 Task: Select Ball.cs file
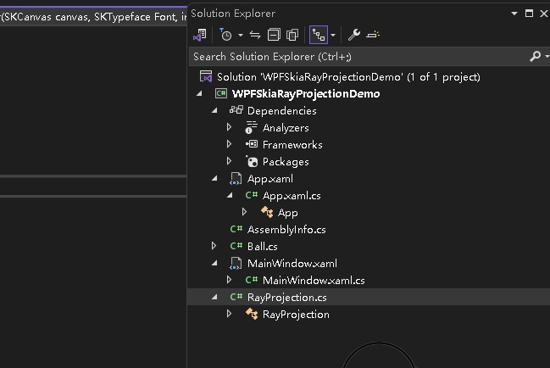262,246
